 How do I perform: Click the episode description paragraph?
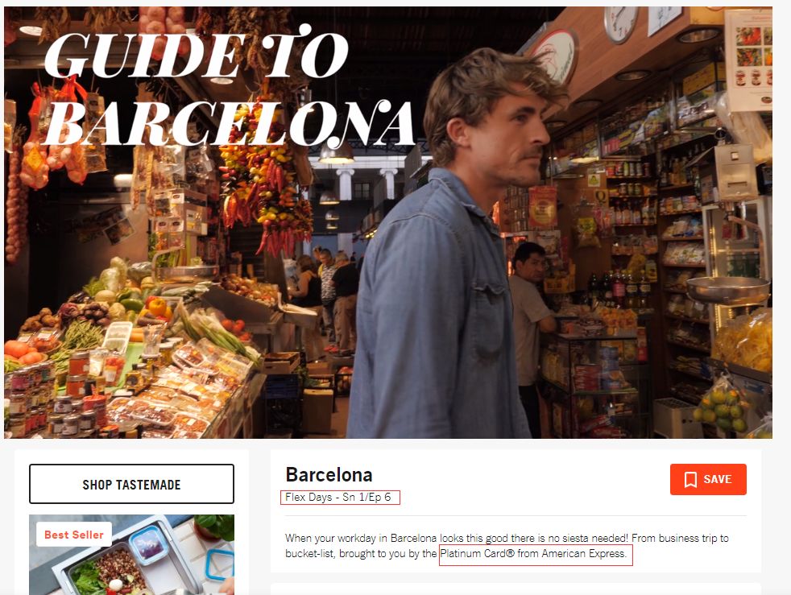point(507,546)
